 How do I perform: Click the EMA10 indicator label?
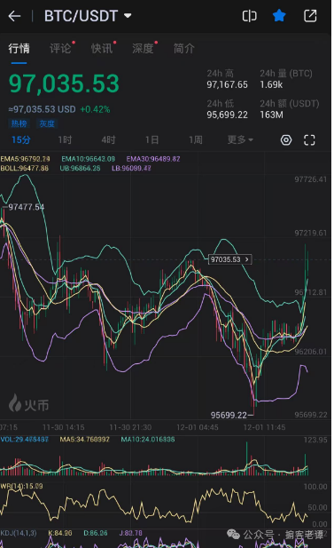pyautogui.click(x=89, y=159)
